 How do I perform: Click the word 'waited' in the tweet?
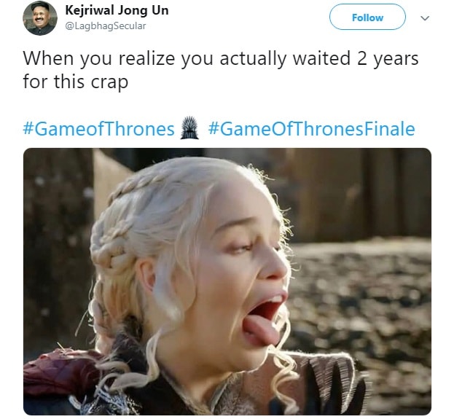[321, 58]
